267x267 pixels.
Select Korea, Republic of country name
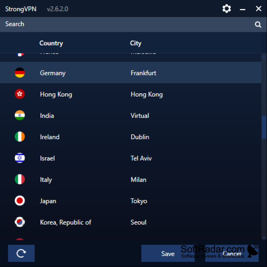coord(66,223)
